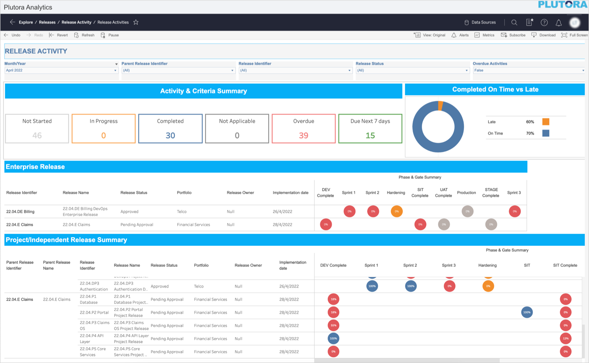Click the back arrow in navigation bar
Image resolution: width=589 pixels, height=363 pixels.
[x=12, y=22]
